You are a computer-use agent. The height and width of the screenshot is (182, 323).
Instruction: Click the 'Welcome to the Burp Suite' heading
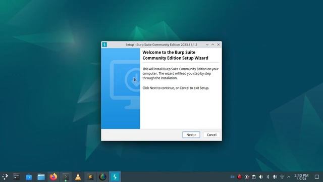(x=175, y=55)
